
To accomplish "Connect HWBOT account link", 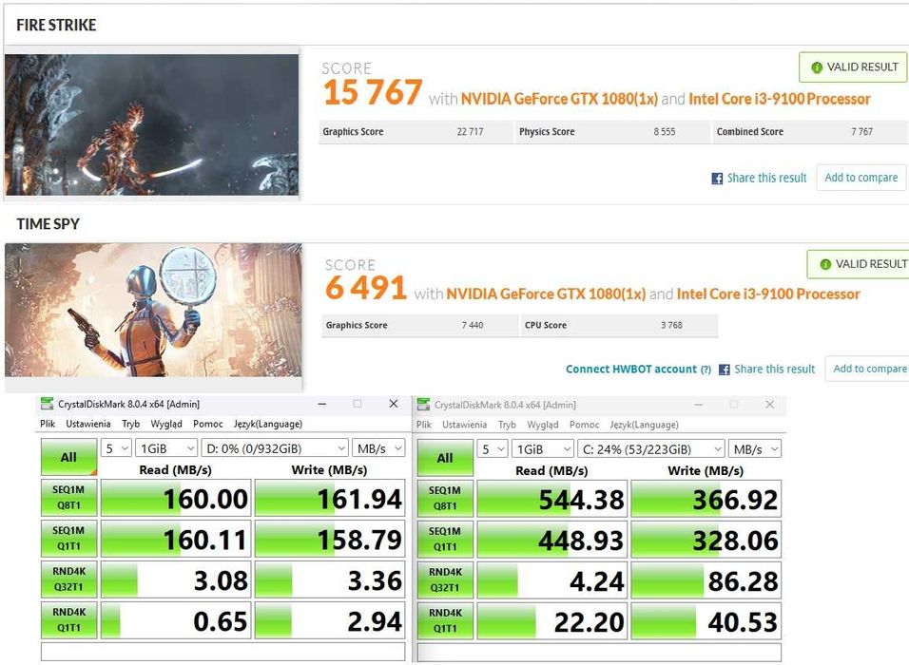I will point(631,369).
